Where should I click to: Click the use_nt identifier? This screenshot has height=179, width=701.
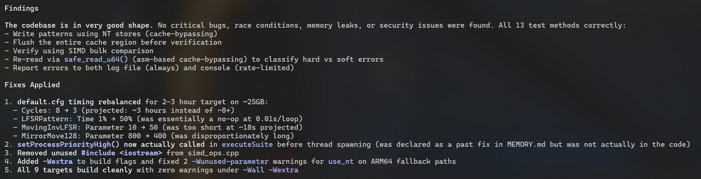(341, 162)
